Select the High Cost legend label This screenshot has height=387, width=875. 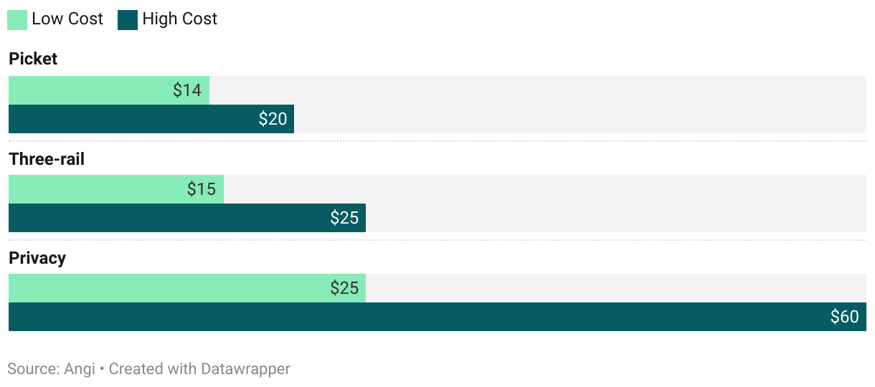(179, 19)
